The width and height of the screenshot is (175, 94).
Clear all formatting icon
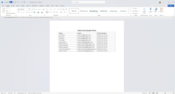point(43,9)
